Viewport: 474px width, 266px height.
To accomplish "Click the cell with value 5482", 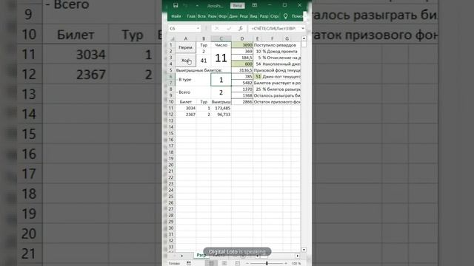I will [242, 83].
